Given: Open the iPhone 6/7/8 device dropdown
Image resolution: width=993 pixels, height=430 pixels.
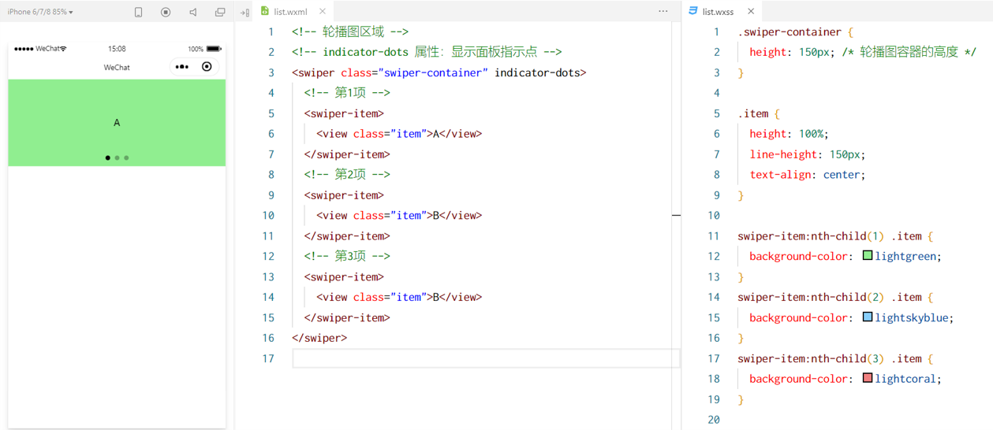Looking at the screenshot, I should pos(40,12).
